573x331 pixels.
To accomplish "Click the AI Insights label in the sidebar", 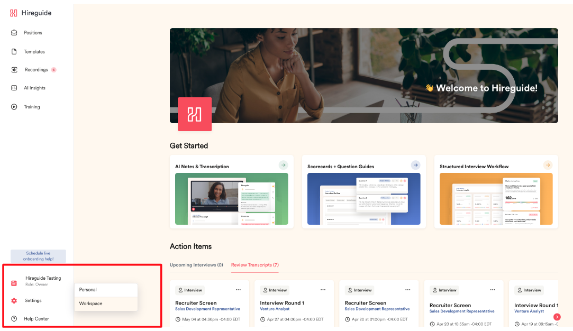I will point(35,88).
